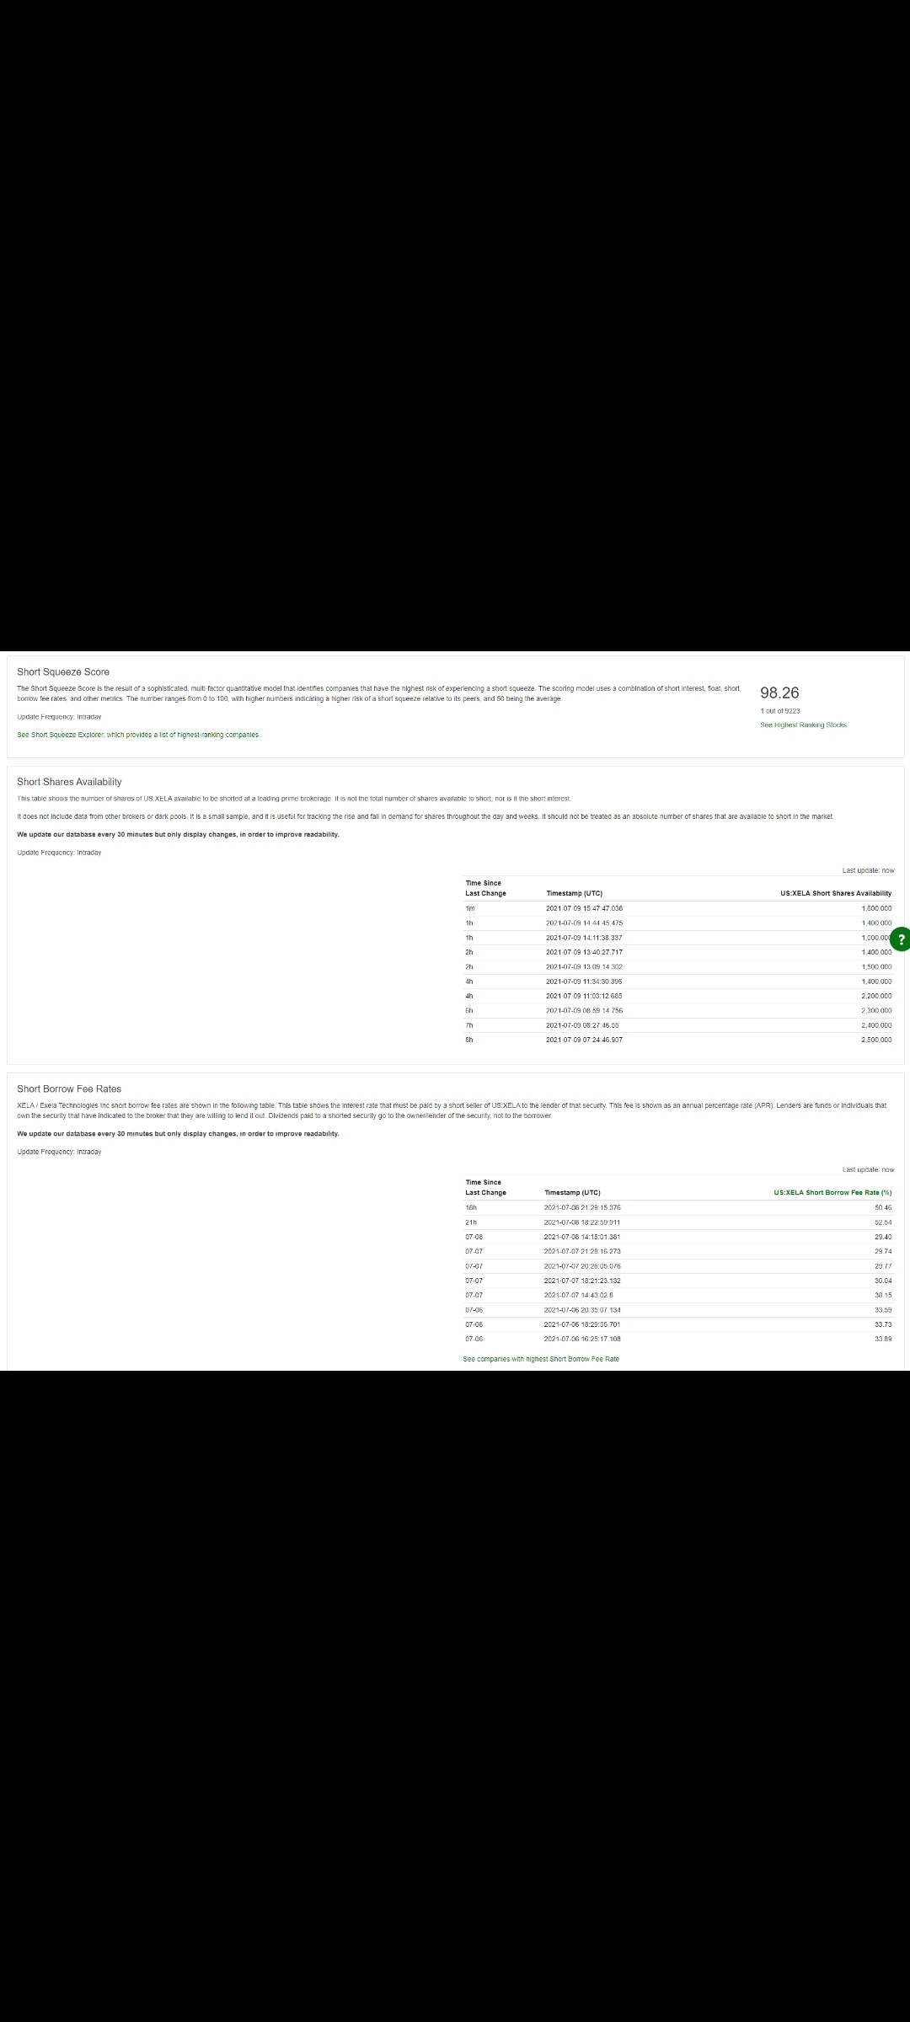The width and height of the screenshot is (910, 2022).
Task: Click timestamp '2021-07-08 14:18:01.381'
Action: point(582,1237)
